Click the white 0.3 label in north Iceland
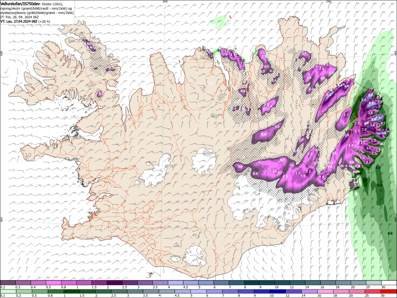Image resolution: width=397 pixels, height=298 pixels. click(x=211, y=83)
